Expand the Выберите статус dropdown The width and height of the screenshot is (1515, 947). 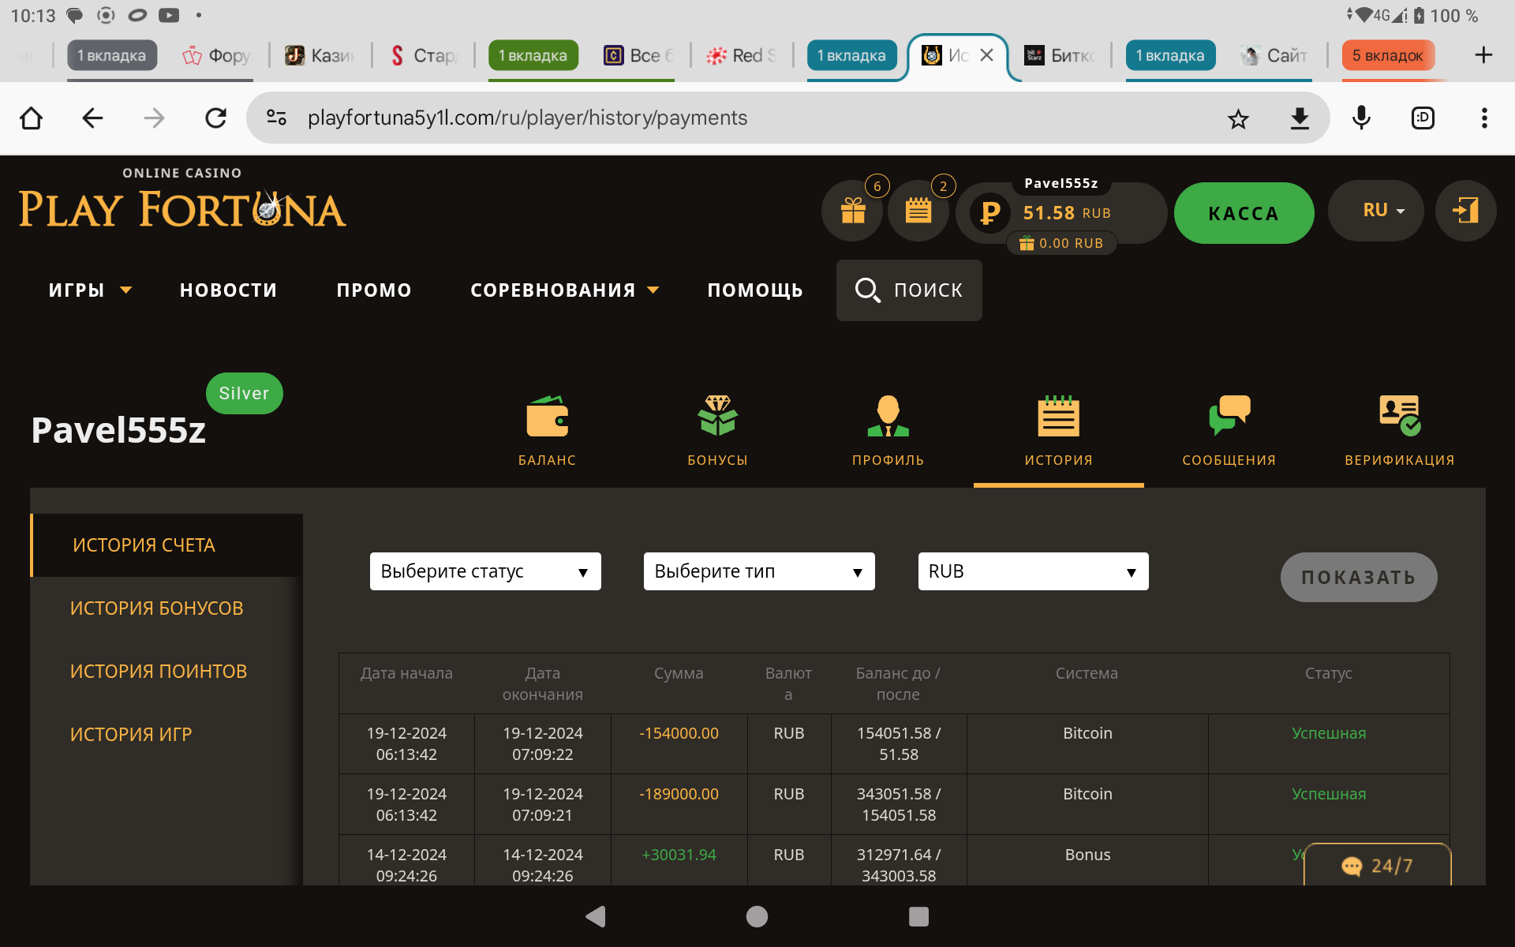[x=484, y=571]
